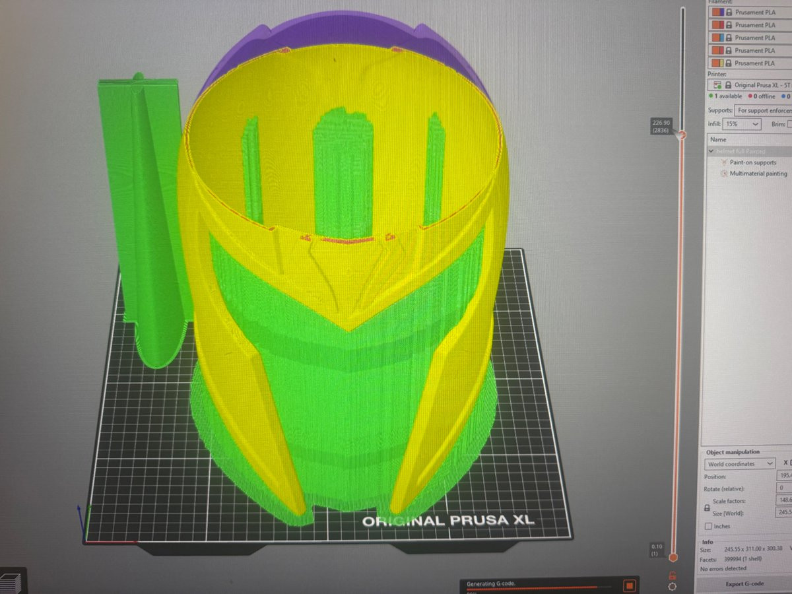Click the third Prusament PLA filament color swatch
This screenshot has width=792, height=594.
[717, 38]
